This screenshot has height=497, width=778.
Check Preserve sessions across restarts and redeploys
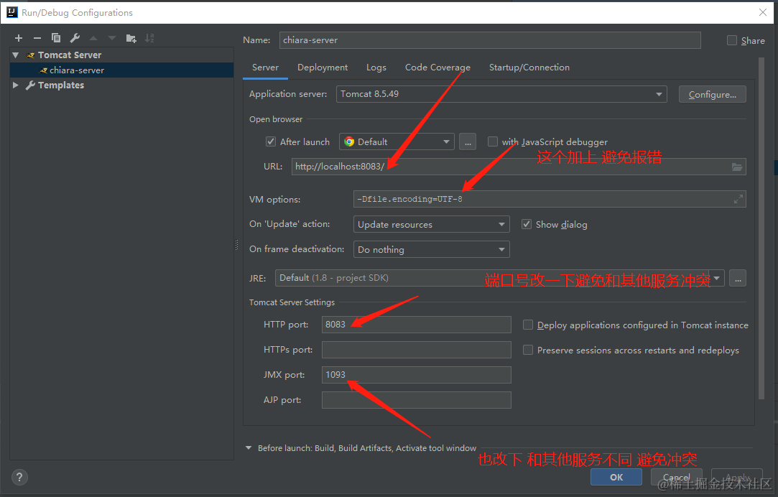click(528, 350)
